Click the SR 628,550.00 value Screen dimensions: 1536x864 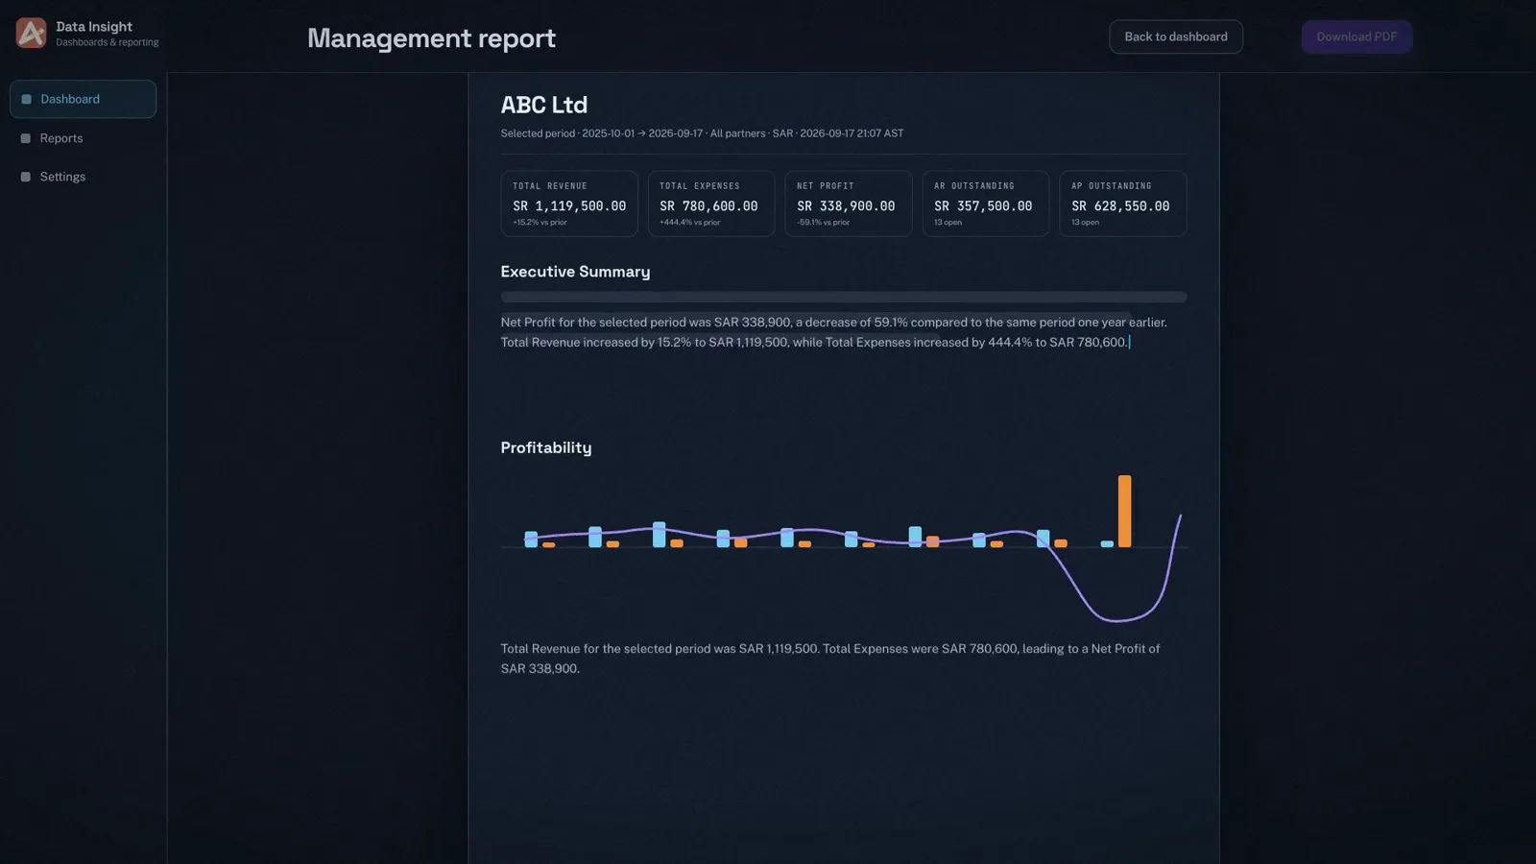1120,206
